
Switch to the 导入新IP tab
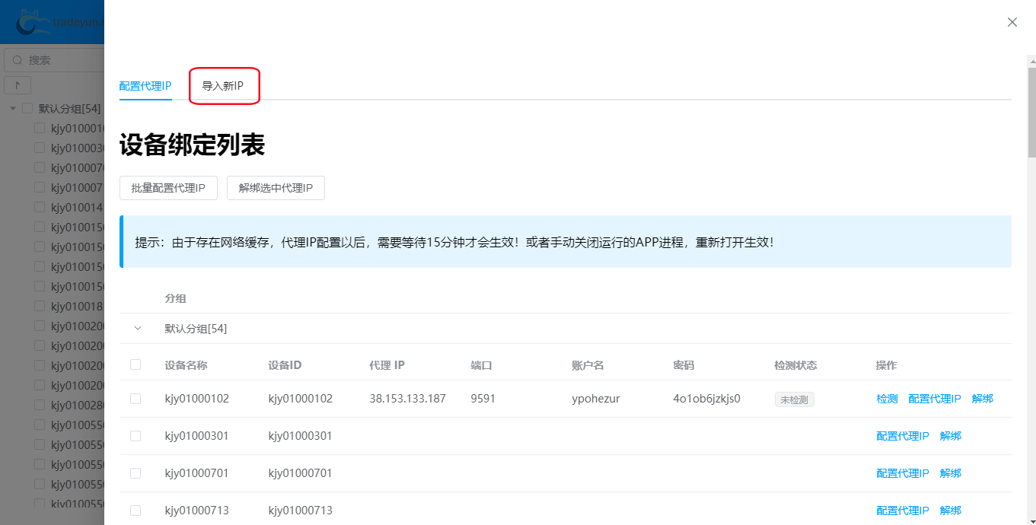click(x=223, y=86)
